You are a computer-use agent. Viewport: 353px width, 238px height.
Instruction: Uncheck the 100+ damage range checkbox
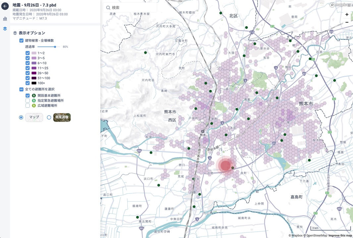(28, 83)
